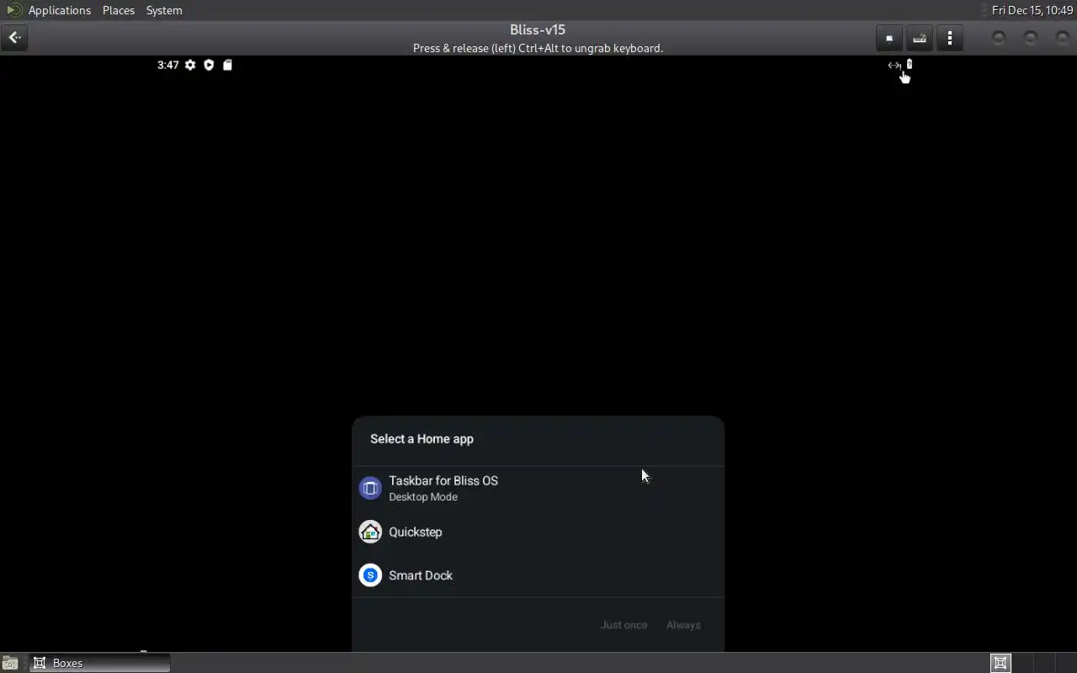Click the Always button

683,625
